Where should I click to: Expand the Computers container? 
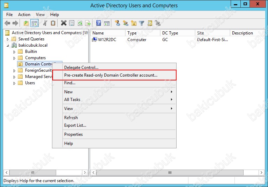(14, 58)
